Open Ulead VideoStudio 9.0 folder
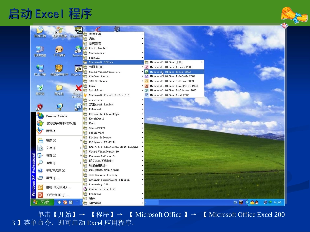This screenshot has height=232, width=310. [x=113, y=72]
